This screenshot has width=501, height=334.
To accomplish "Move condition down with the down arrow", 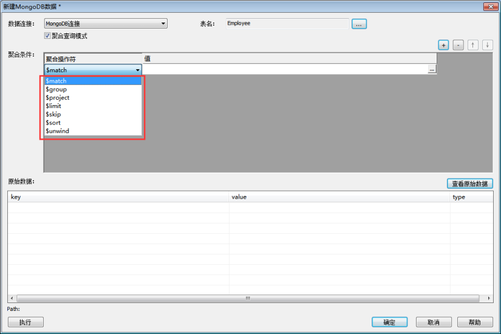I will click(487, 45).
